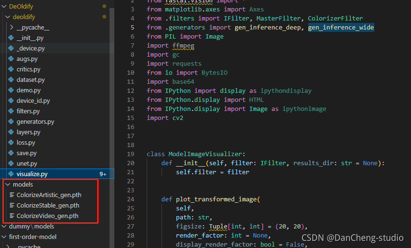
Task: Collapse the models folder chevron
Action: [x=8, y=184]
